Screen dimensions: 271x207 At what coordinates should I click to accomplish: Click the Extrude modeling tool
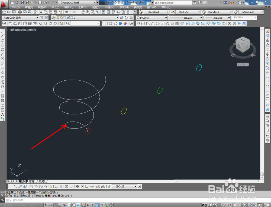click(x=188, y=23)
